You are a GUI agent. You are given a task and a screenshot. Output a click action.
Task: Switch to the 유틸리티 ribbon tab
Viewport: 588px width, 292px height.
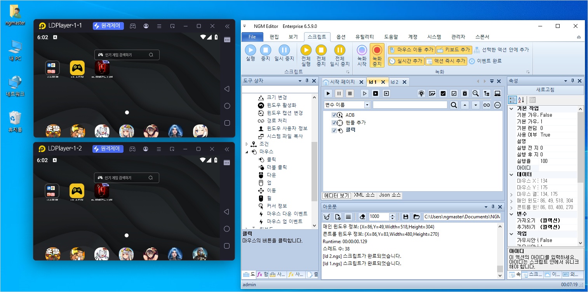pyautogui.click(x=365, y=37)
